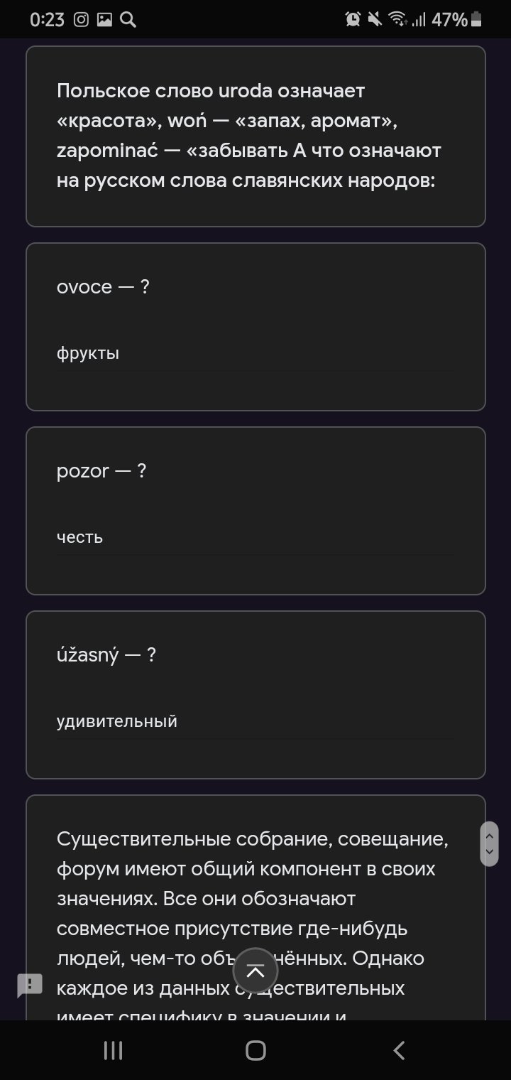The height and width of the screenshot is (1080, 511).
Task: Tap the battery status icon
Action: click(x=476, y=20)
